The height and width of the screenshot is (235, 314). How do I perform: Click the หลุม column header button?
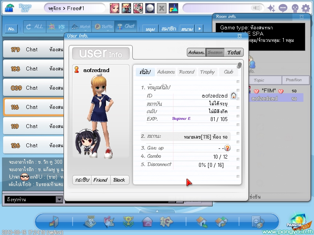pyautogui.click(x=150, y=29)
